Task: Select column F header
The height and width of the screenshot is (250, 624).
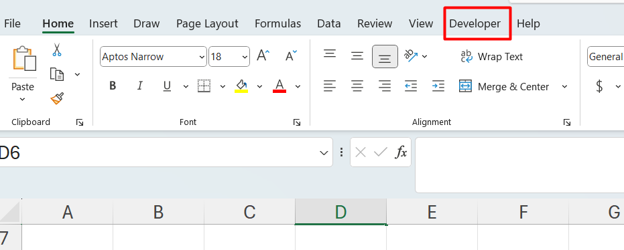Action: pos(523,213)
